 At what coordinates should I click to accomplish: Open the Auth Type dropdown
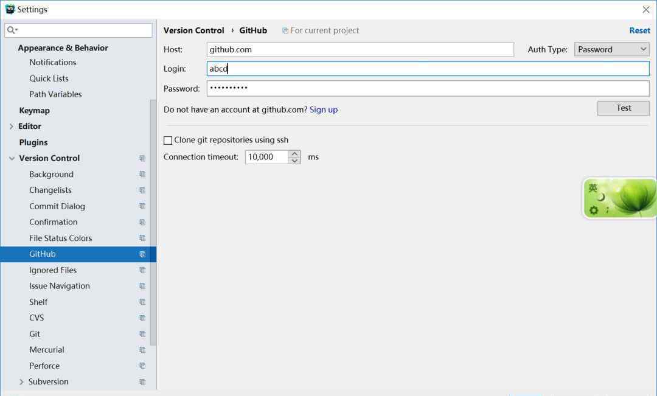point(612,49)
